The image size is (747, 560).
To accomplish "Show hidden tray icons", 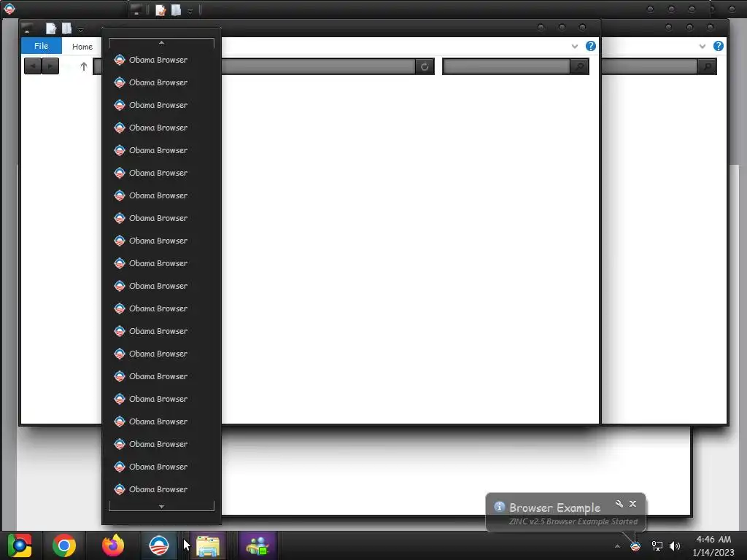I will tap(617, 546).
